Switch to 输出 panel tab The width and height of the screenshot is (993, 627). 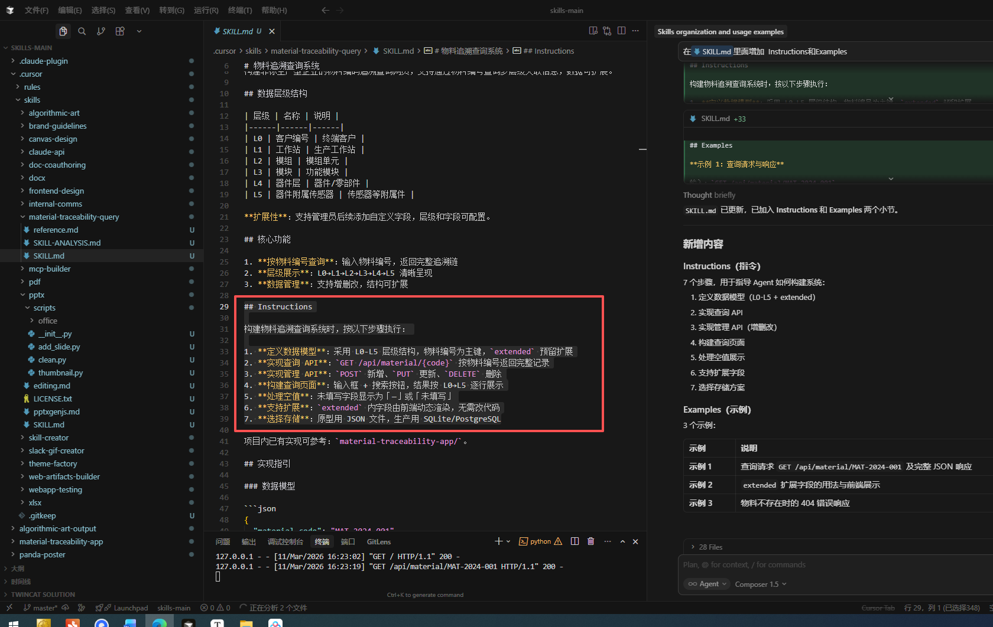(249, 541)
